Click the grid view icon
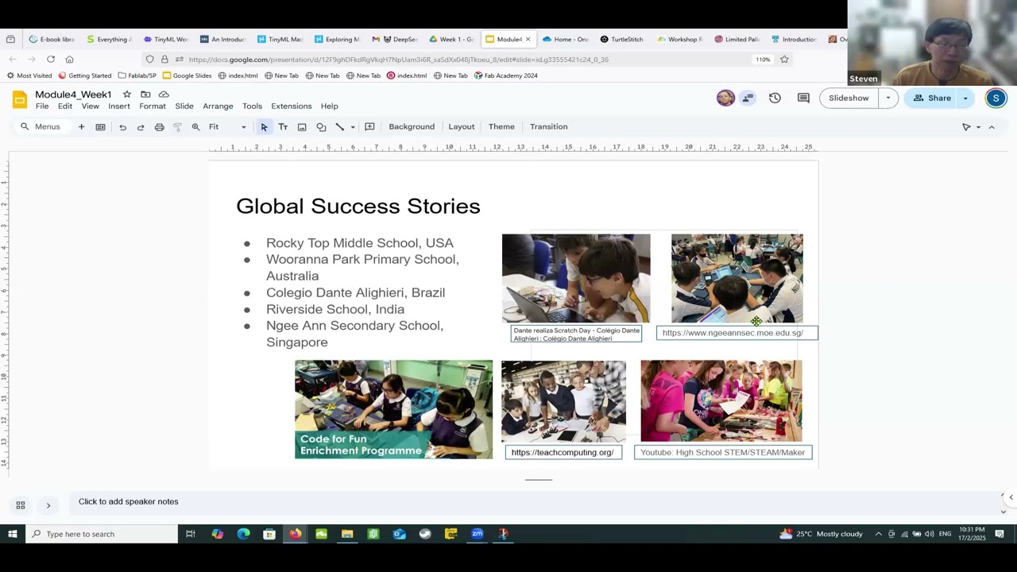Image resolution: width=1017 pixels, height=572 pixels. coord(21,505)
